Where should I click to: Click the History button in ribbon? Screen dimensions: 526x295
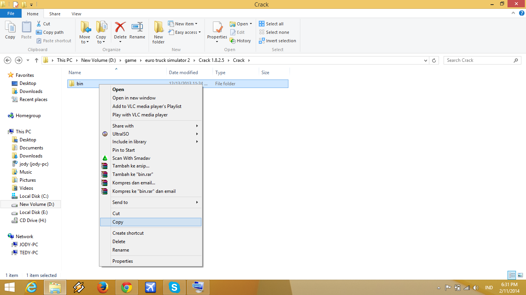(x=240, y=41)
